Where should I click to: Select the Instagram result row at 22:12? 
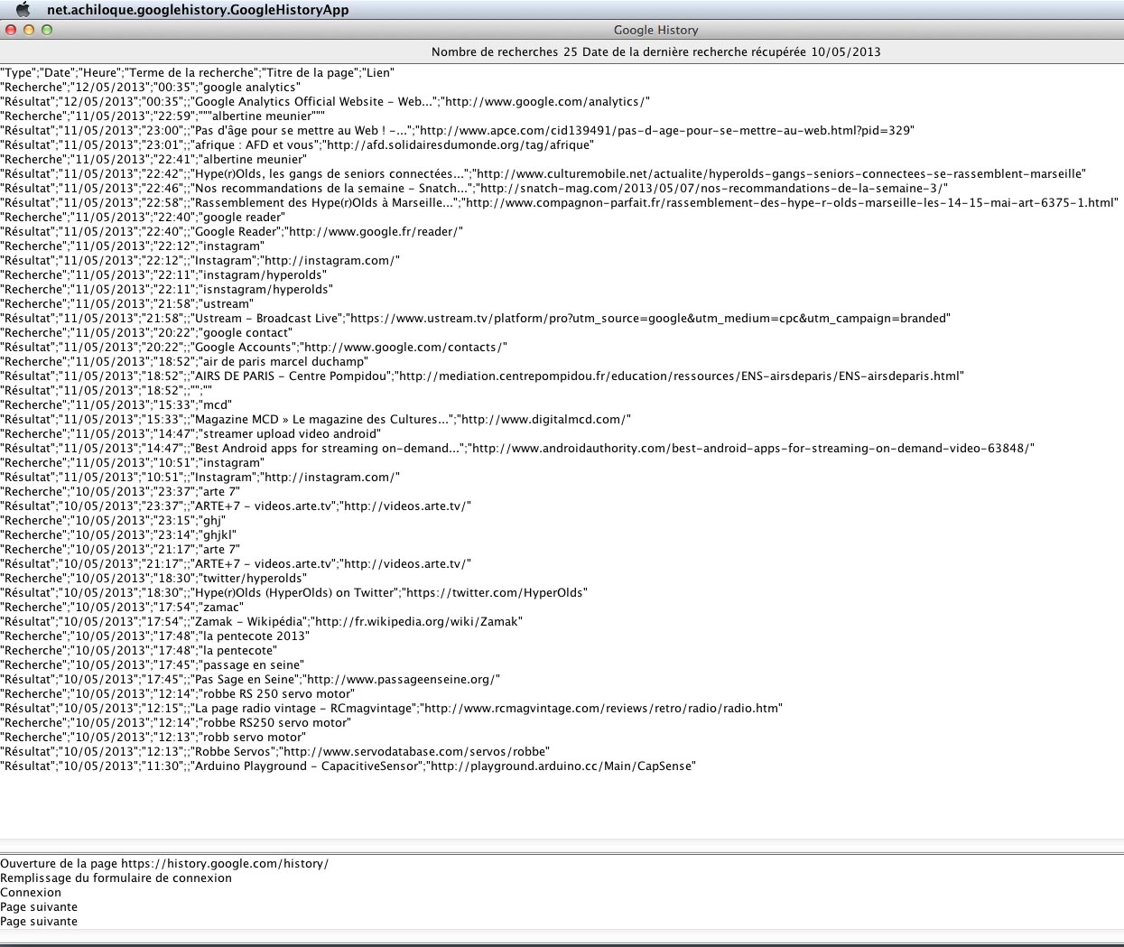tap(200, 261)
